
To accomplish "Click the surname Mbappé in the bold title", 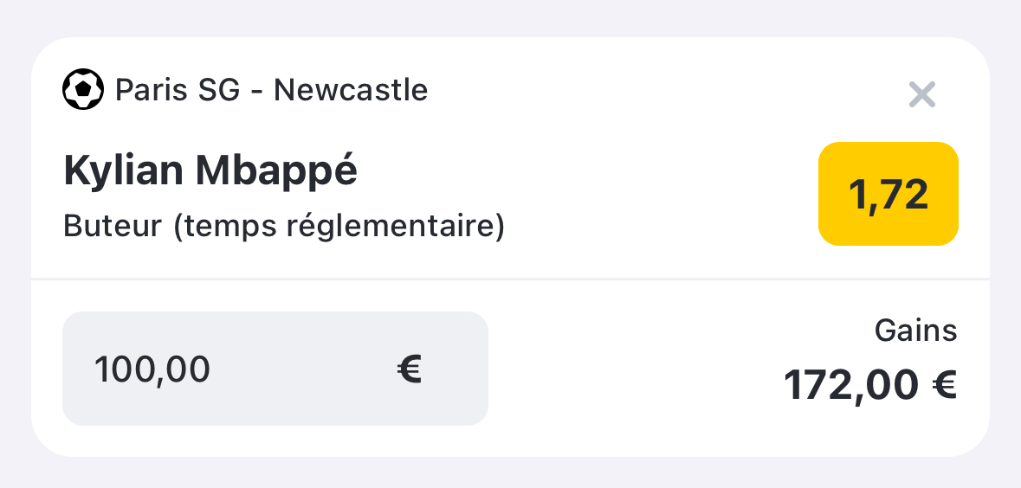I will click(x=277, y=172).
